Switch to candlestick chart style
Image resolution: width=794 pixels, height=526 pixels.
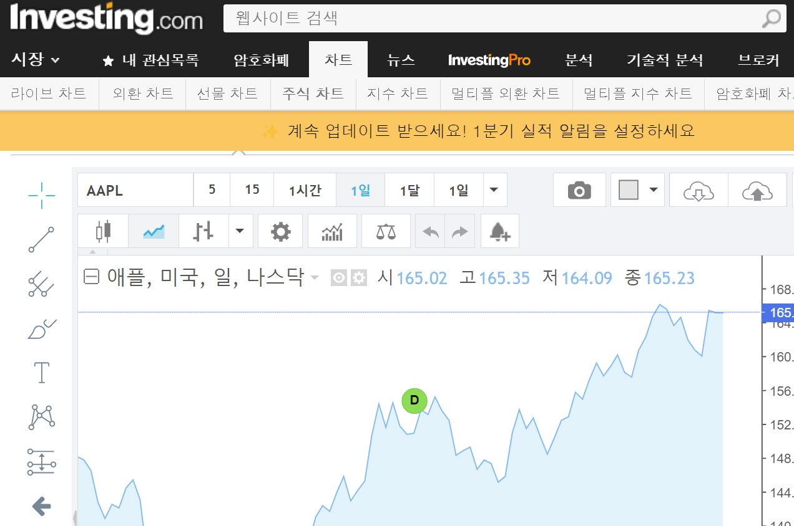pyautogui.click(x=103, y=231)
